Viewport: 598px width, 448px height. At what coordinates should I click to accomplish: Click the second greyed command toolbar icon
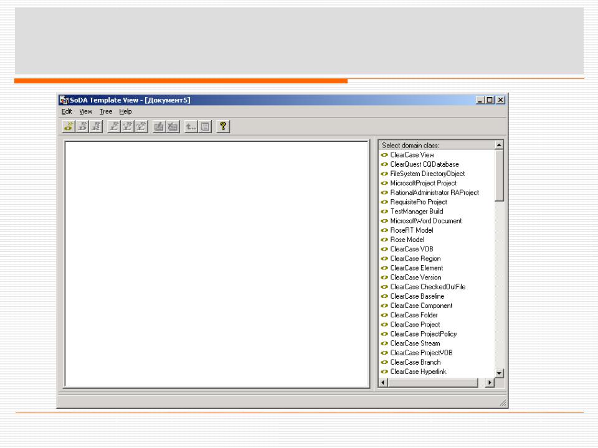tap(82, 126)
